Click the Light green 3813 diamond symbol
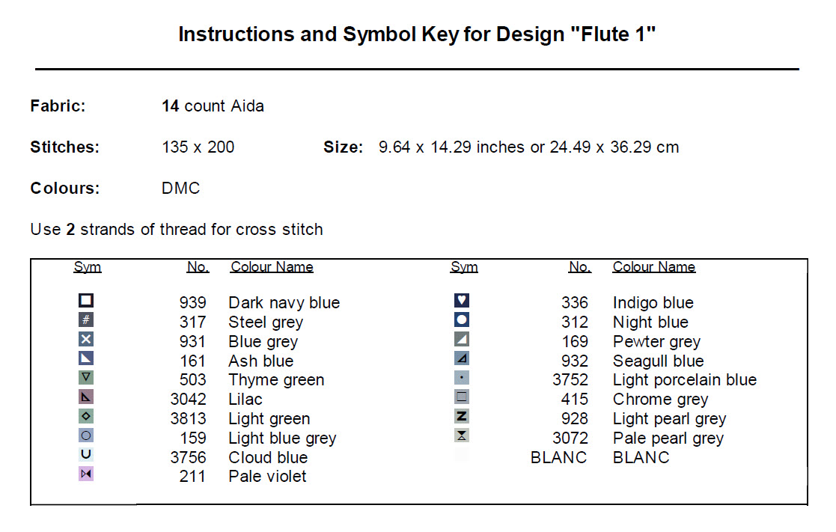 [86, 417]
